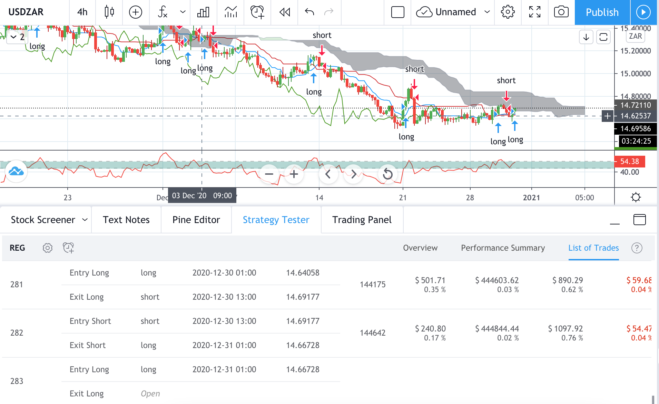This screenshot has height=404, width=659.
Task: Click the $ 444844.44 cumulative profit
Action: coord(497,329)
